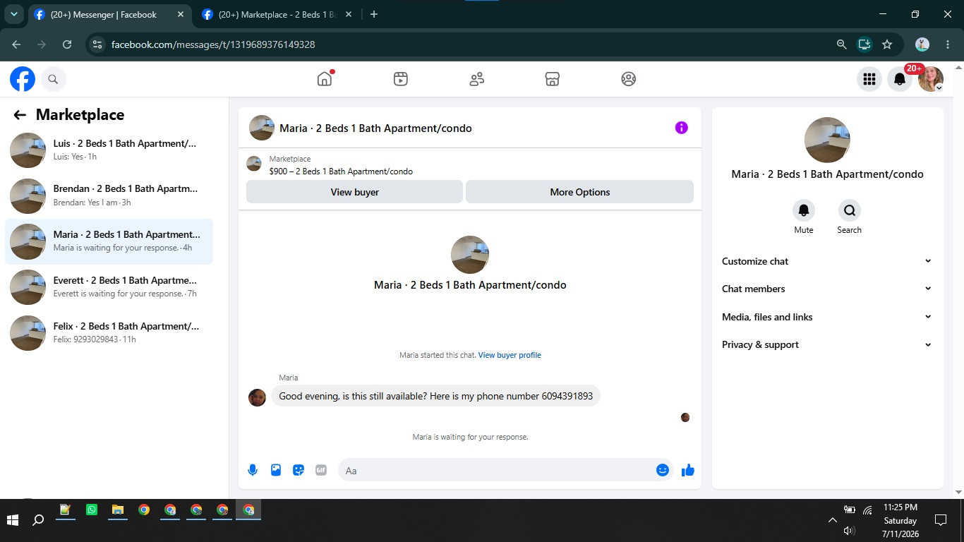Expand Media, files and links section
This screenshot has height=542, width=964.
point(826,317)
